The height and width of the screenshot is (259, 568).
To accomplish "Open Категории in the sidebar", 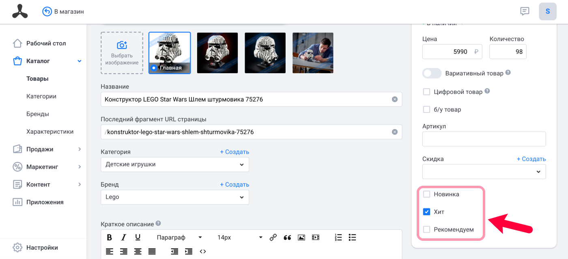I will (x=41, y=96).
